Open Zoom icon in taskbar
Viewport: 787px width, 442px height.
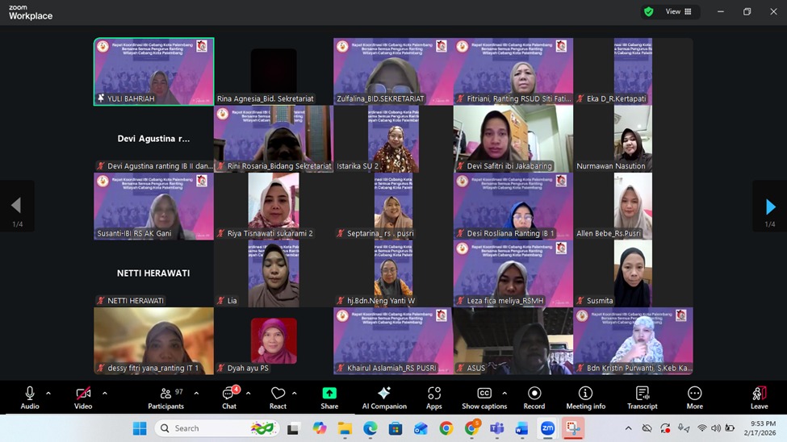click(547, 428)
